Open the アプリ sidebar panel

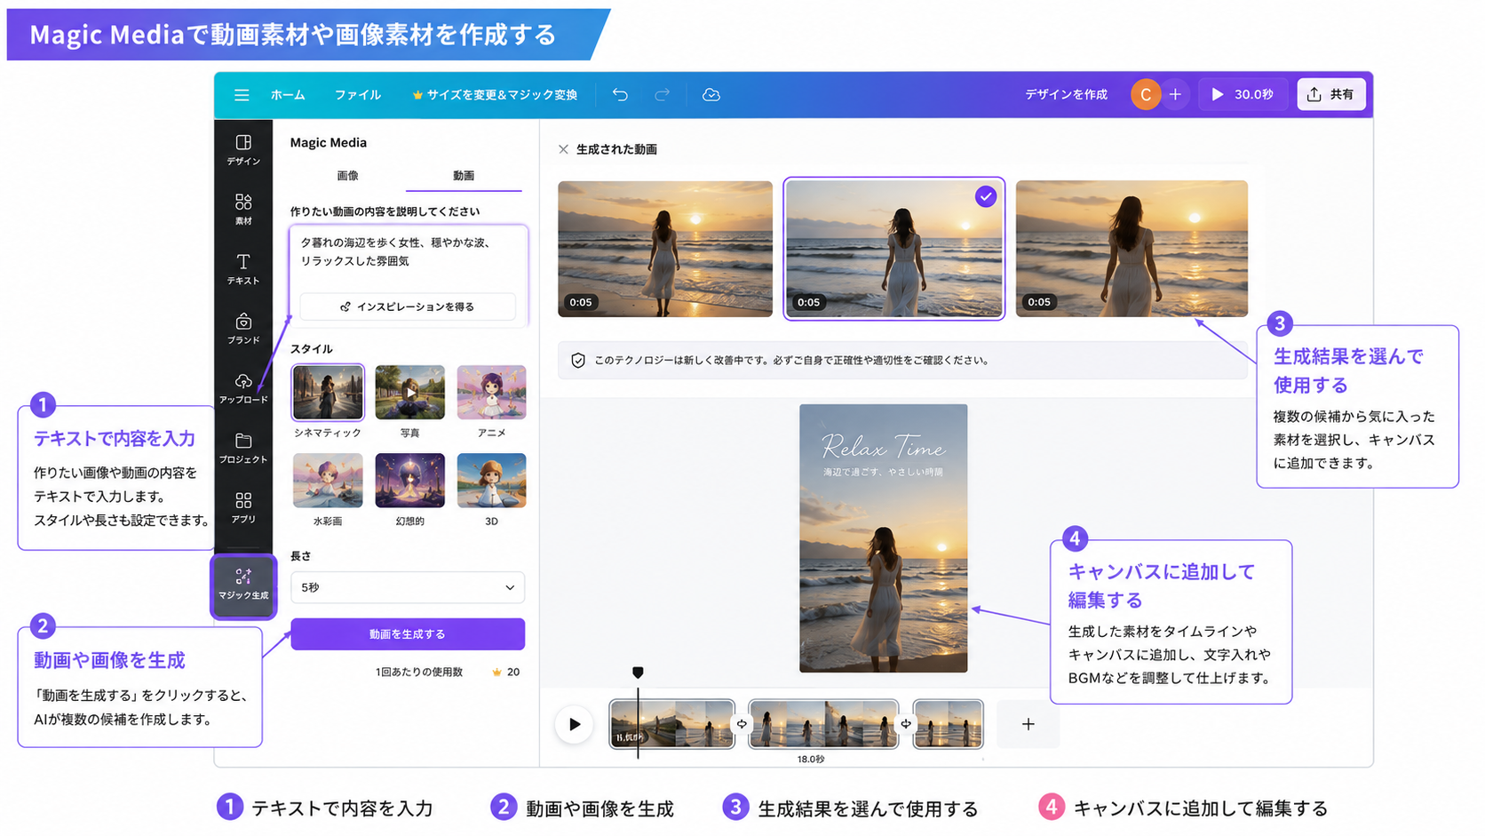243,507
